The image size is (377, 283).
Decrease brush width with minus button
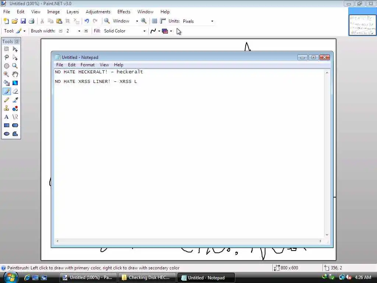pos(61,31)
